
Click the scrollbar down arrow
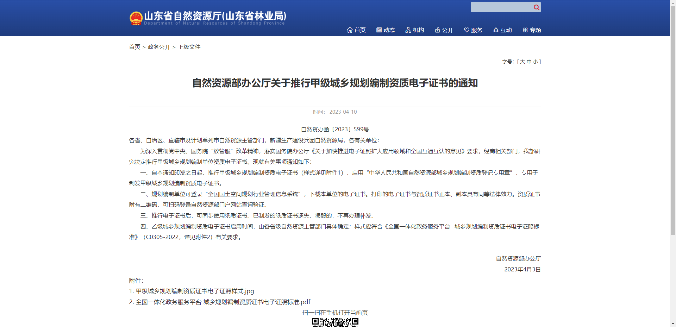coord(673,324)
